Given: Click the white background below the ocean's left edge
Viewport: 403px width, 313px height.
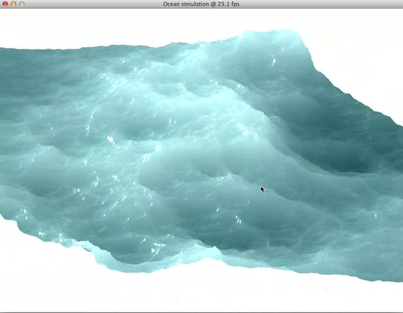Looking at the screenshot, I should 26,270.
